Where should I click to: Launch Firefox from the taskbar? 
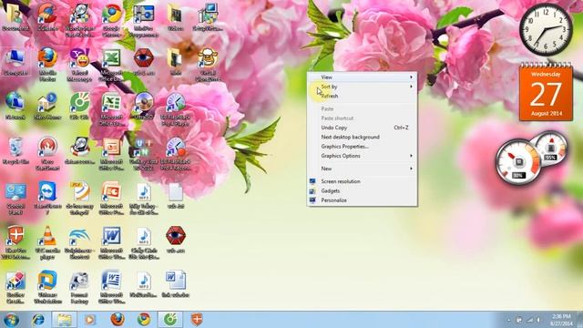coord(118,320)
